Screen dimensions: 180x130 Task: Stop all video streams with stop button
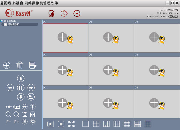tap(61, 124)
